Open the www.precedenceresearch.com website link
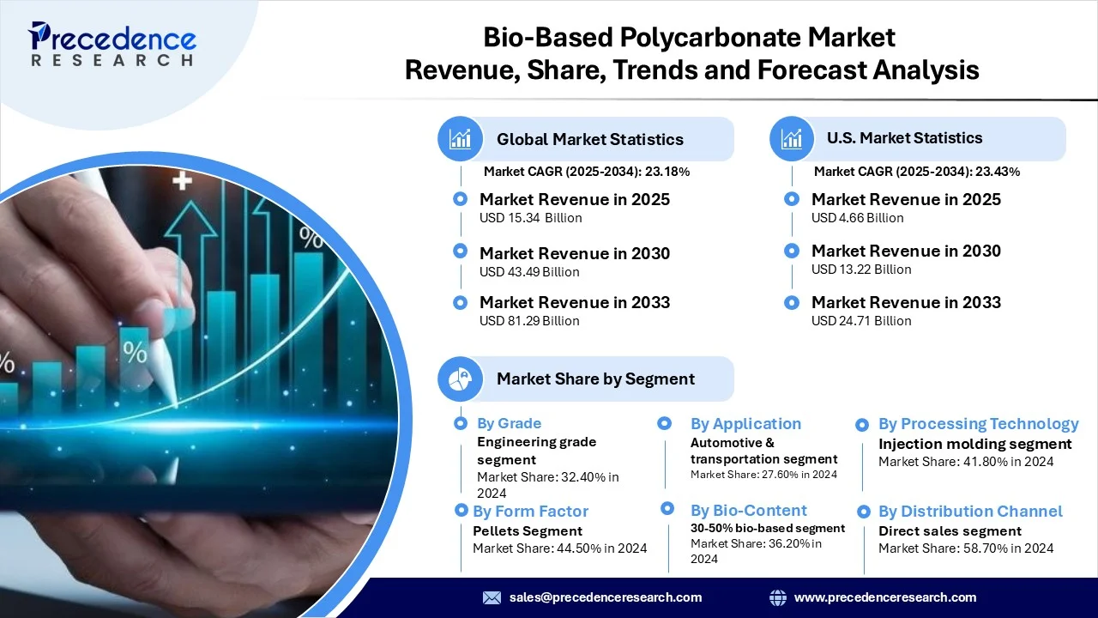1098x618 pixels. click(x=884, y=597)
